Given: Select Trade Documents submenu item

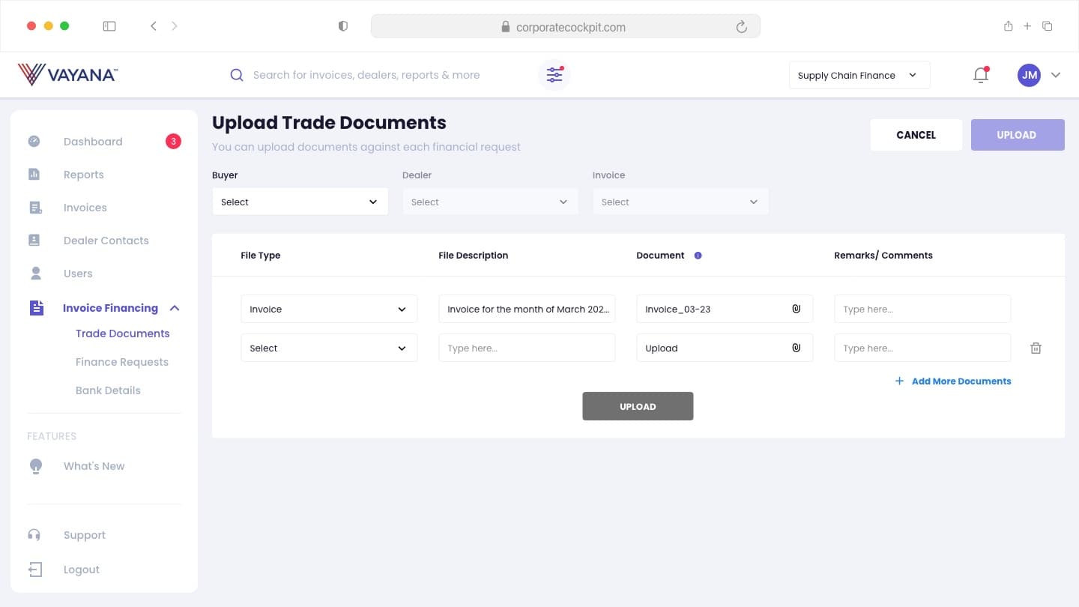Looking at the screenshot, I should pyautogui.click(x=123, y=333).
